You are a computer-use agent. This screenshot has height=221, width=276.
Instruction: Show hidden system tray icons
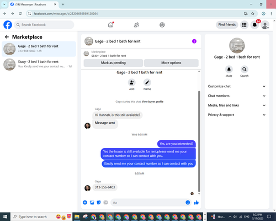[x=230, y=217]
